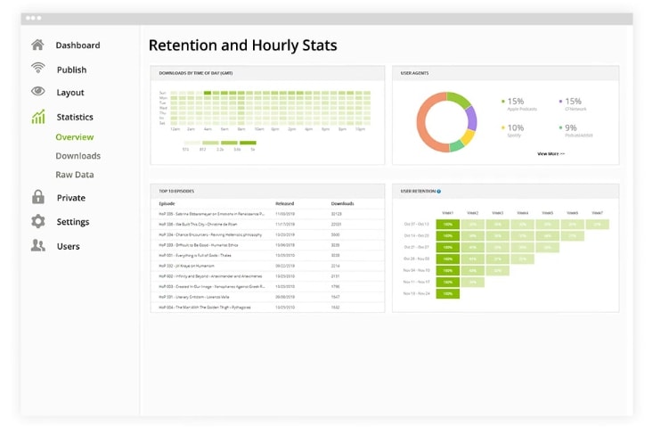Open episode HoP 334 Chance Encounters
Image resolution: width=661 pixels, height=435 pixels.
(267, 234)
